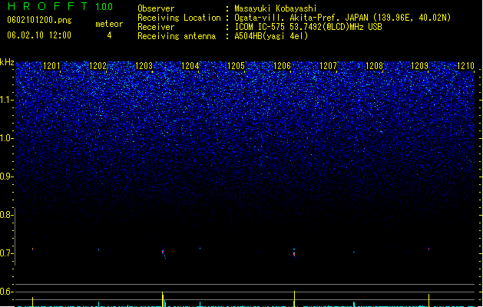The image size is (483, 307).
Task: Click the 1203 time marker label
Action: 144,66
